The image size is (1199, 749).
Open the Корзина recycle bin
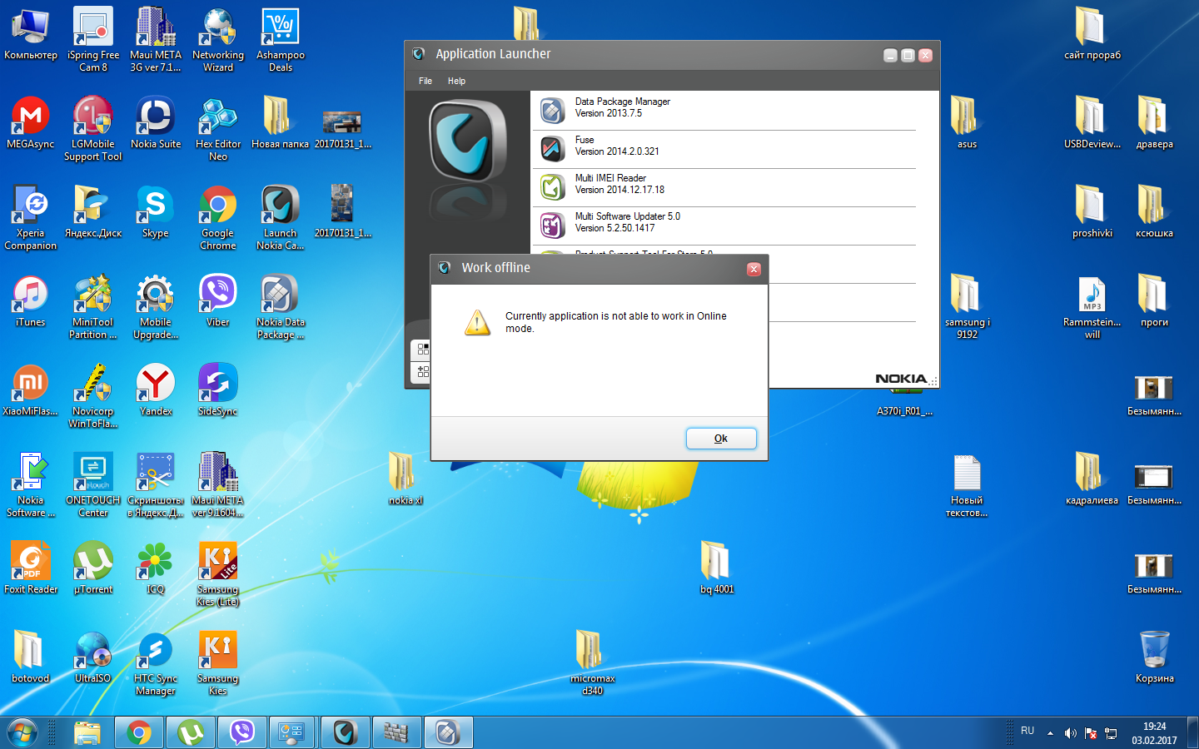pos(1154,652)
